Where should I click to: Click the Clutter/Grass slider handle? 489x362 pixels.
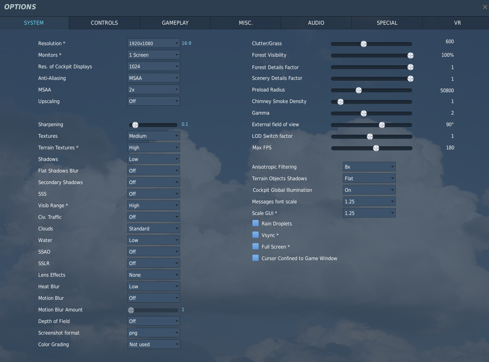coord(364,44)
